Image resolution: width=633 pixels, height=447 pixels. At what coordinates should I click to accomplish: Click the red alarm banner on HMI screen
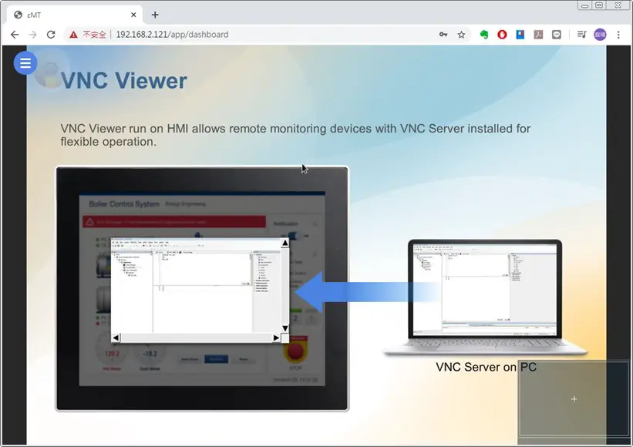tap(174, 222)
